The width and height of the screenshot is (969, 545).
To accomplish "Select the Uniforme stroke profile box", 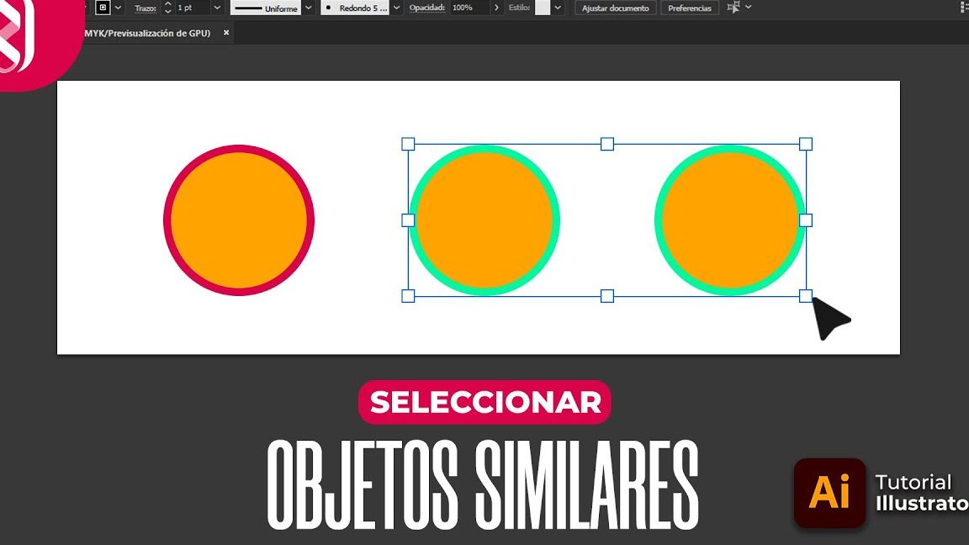I will 266,8.
